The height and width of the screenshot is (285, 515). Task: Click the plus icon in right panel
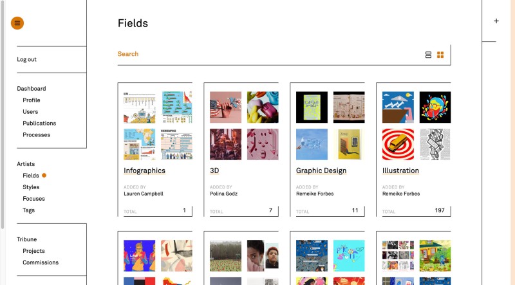(x=496, y=21)
